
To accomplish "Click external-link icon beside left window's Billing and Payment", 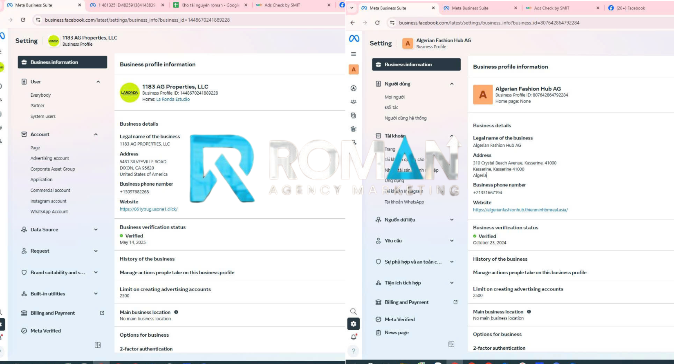I will [x=102, y=313].
